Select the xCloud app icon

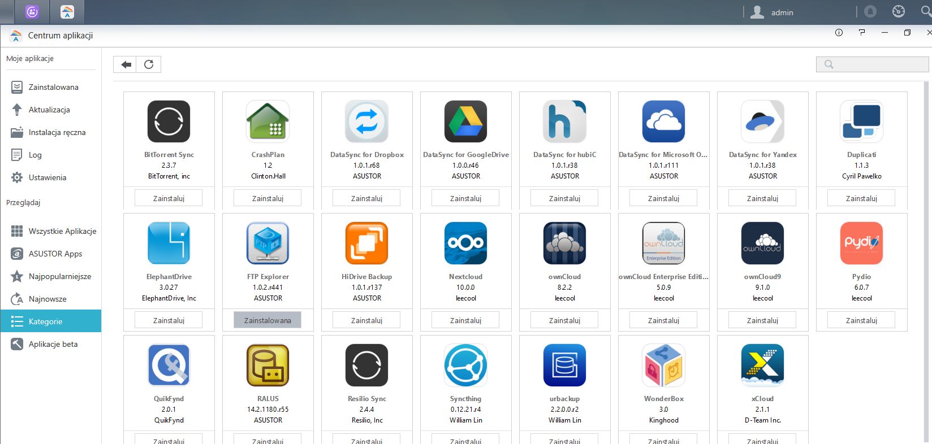[x=762, y=365]
